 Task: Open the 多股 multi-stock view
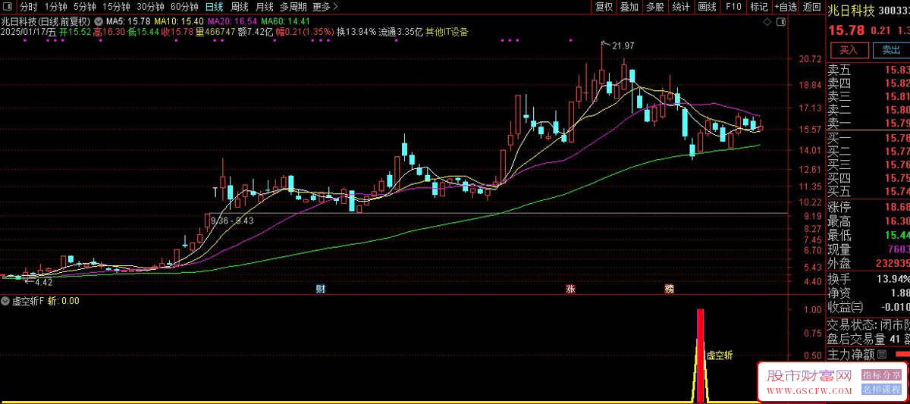tap(654, 7)
